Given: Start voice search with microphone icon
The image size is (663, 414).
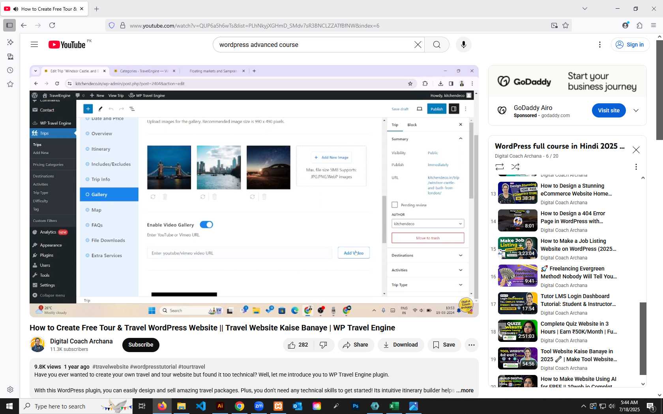Looking at the screenshot, I should click(x=464, y=45).
